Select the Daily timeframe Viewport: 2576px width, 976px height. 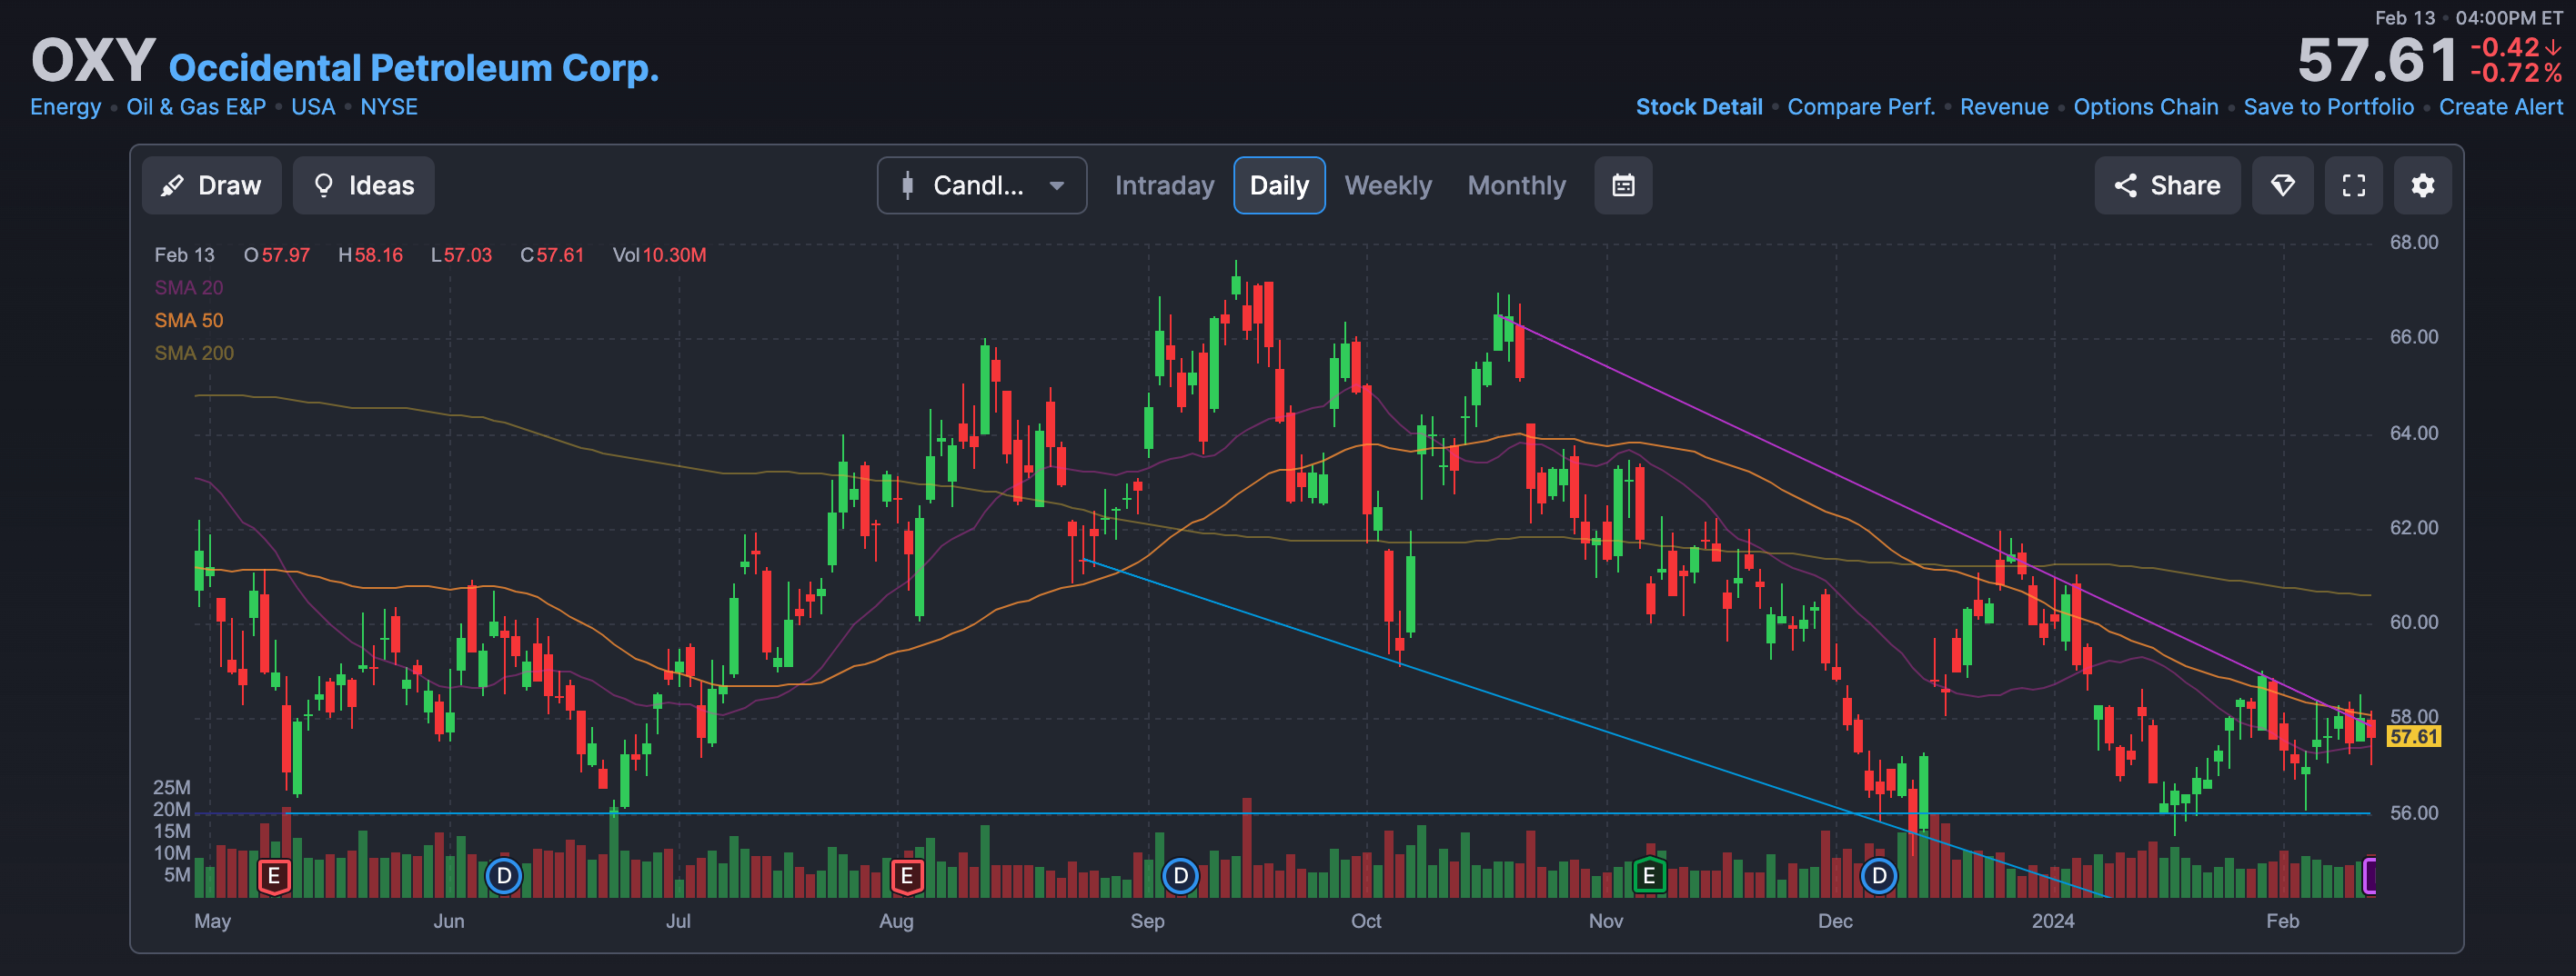(1279, 184)
